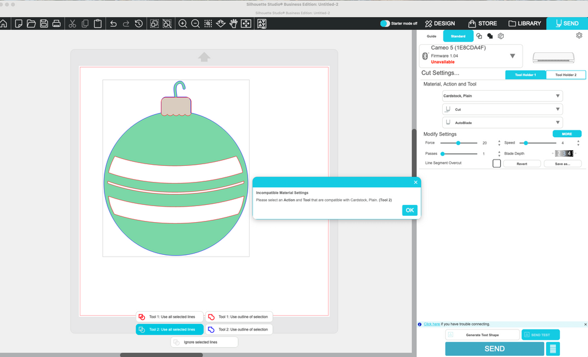Toggle Starter mode switch

click(x=385, y=24)
